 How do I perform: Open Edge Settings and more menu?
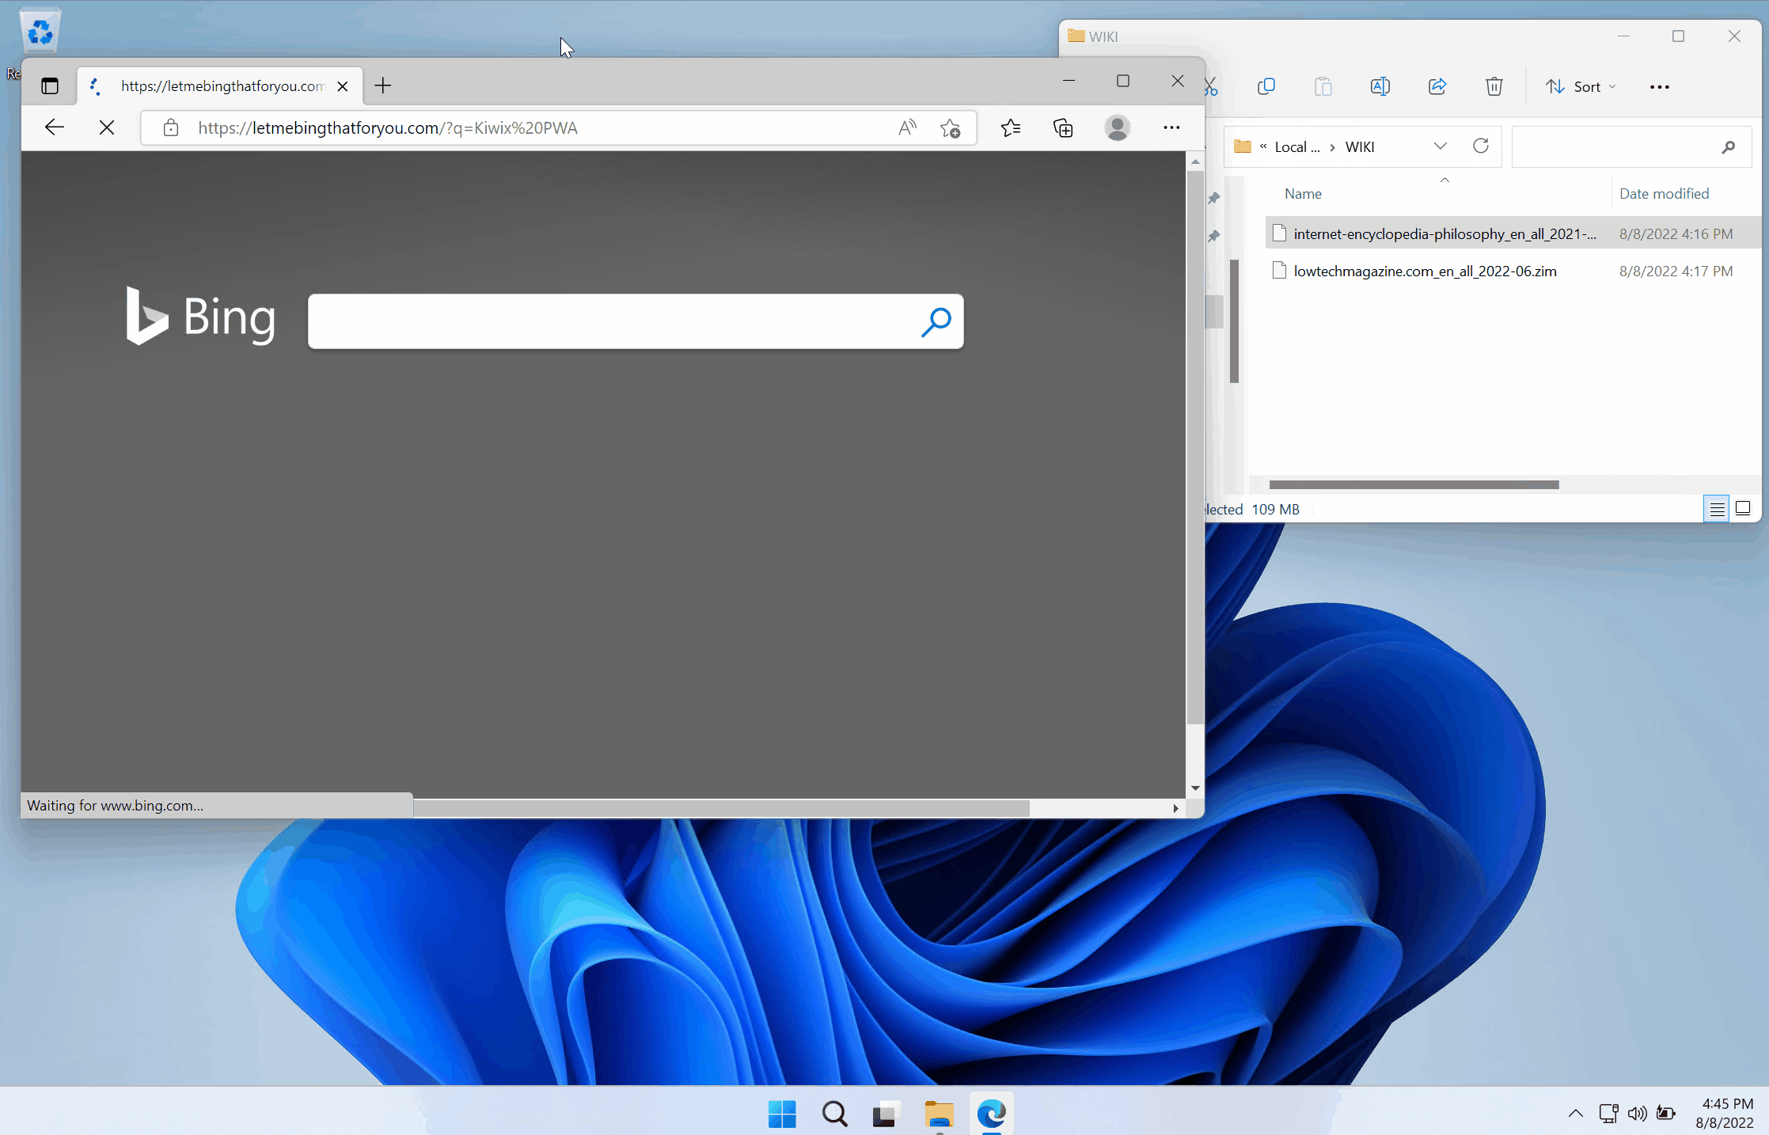(x=1171, y=127)
